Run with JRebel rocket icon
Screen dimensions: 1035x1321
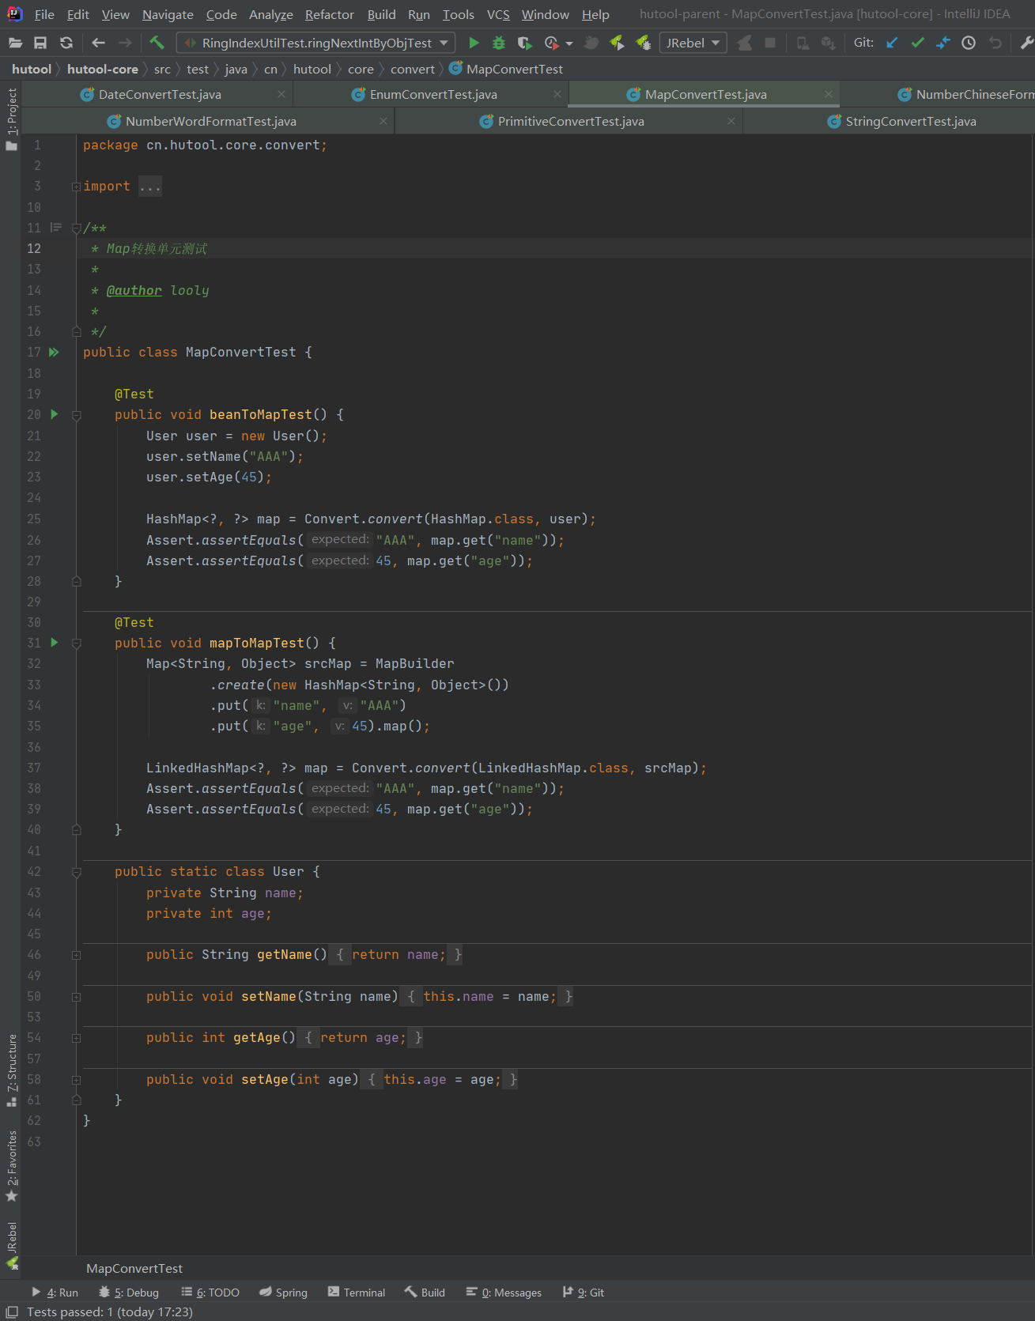click(617, 43)
